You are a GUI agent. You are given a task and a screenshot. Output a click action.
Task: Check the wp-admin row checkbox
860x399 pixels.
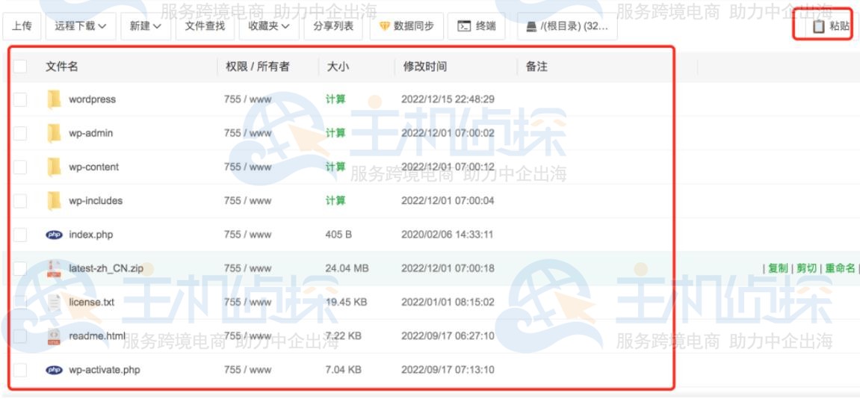click(x=19, y=133)
